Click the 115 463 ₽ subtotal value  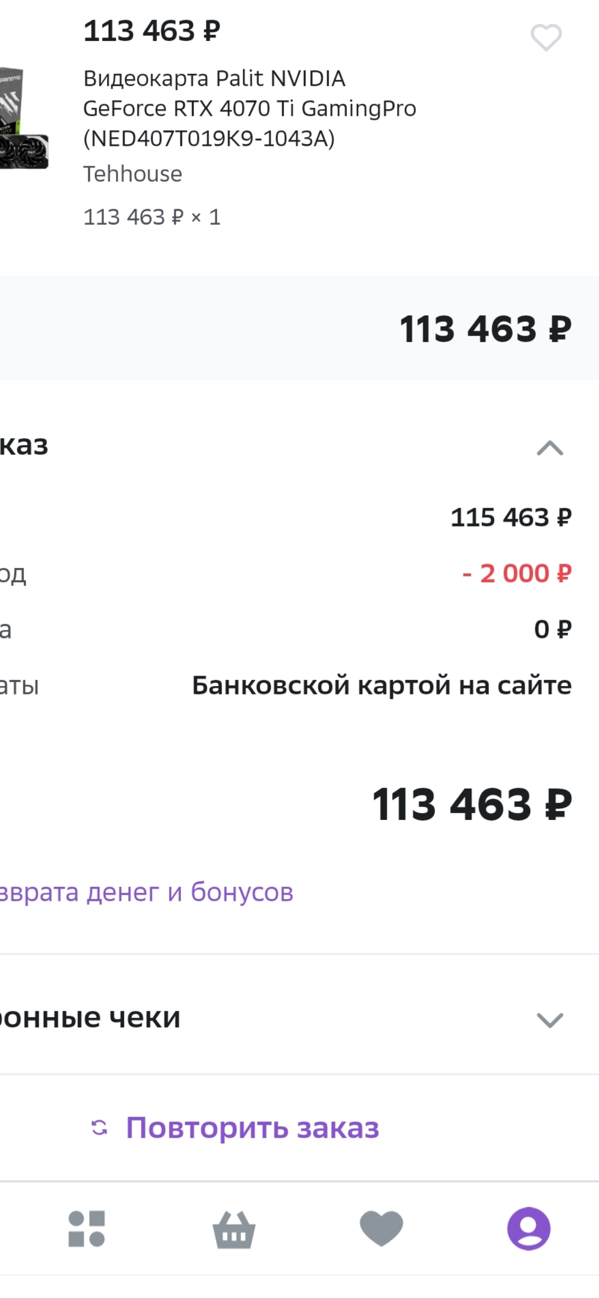pyautogui.click(x=511, y=518)
